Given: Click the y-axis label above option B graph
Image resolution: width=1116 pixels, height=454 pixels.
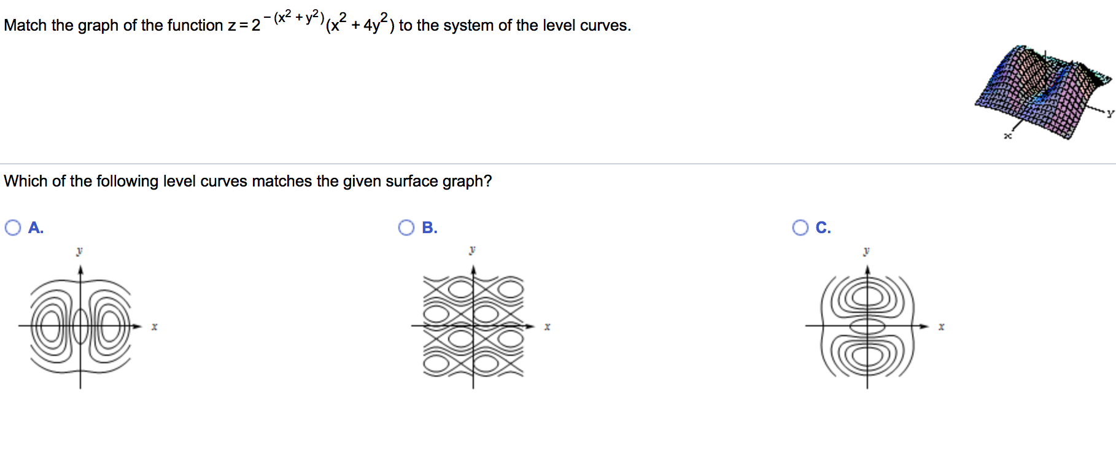Looking at the screenshot, I should [472, 249].
